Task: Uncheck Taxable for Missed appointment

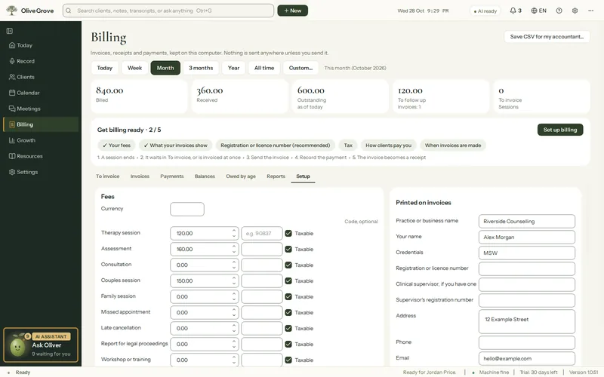Action: point(288,312)
